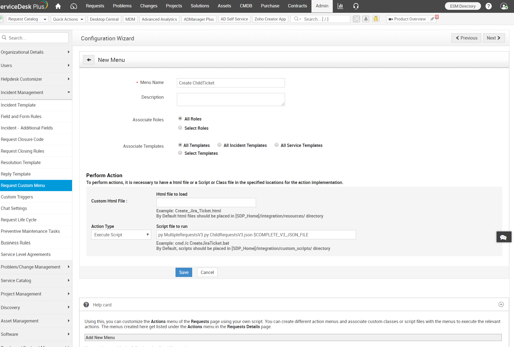Open the Assets tab
This screenshot has width=514, height=347.
click(224, 6)
